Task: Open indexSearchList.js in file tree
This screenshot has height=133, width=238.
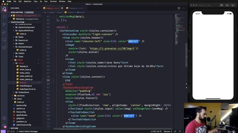Action: (x=28, y=89)
